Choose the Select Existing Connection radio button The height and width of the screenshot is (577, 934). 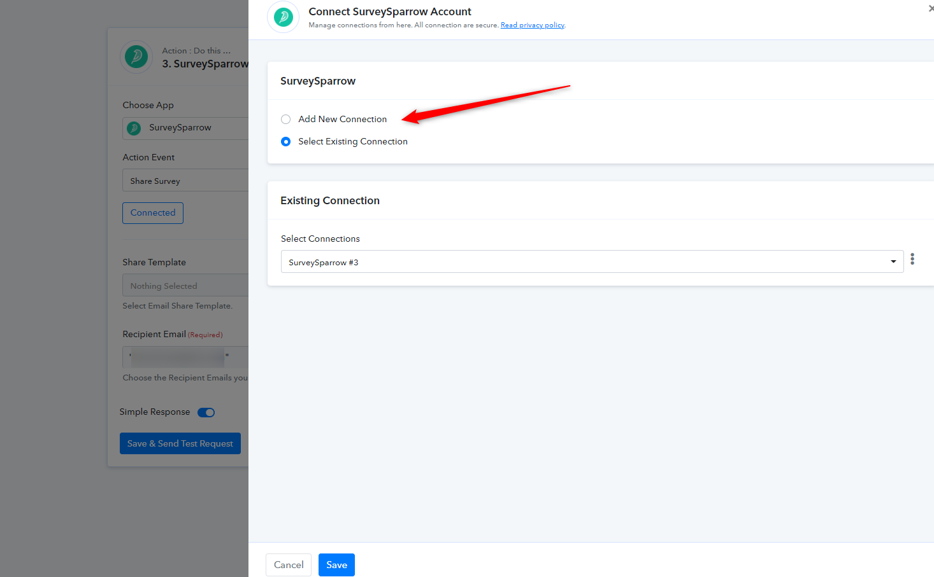(x=285, y=141)
